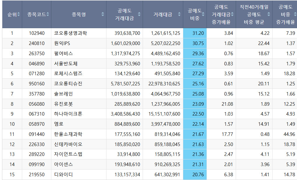Screen dimensions: 297x180
Task: Click the 공매도 비중 header text
Action: 195,15
